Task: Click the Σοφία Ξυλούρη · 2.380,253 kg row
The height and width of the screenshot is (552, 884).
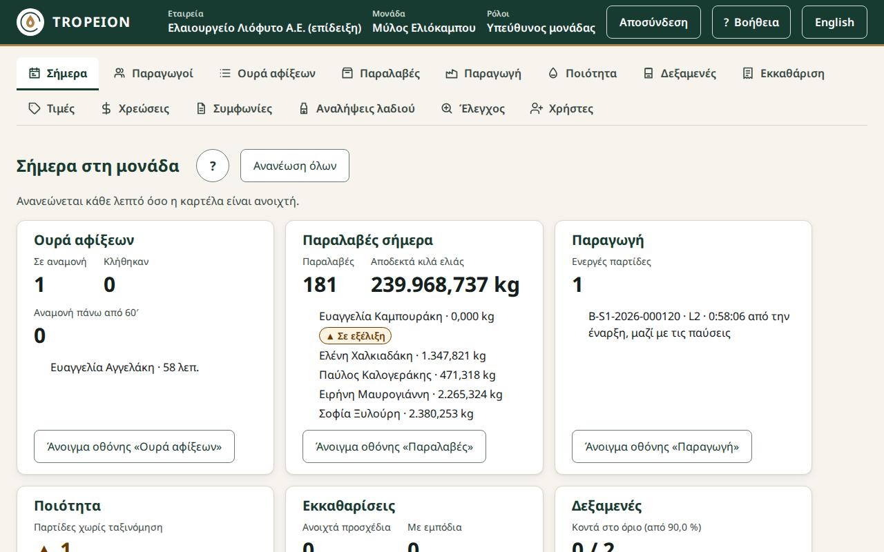Action: coord(396,413)
